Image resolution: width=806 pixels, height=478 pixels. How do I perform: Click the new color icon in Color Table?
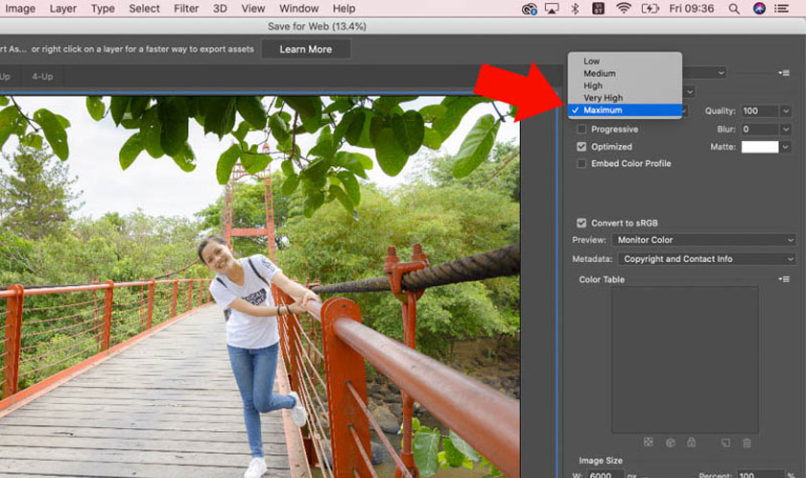[725, 442]
